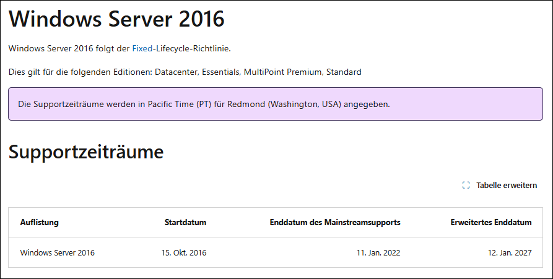This screenshot has width=553, height=279.
Task: Click the Tabelle erweitern expand icon
Action: [x=466, y=186]
